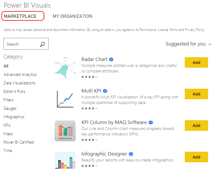Click the Radar Chart star rating
This screenshot has width=213, height=171.
(90, 77)
